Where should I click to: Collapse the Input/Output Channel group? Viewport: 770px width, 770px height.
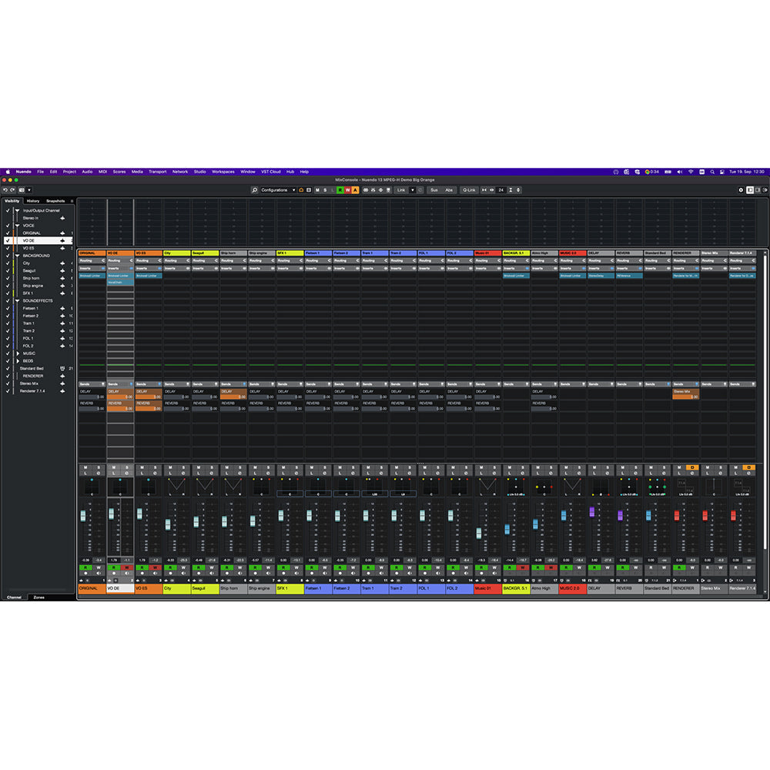[x=18, y=211]
